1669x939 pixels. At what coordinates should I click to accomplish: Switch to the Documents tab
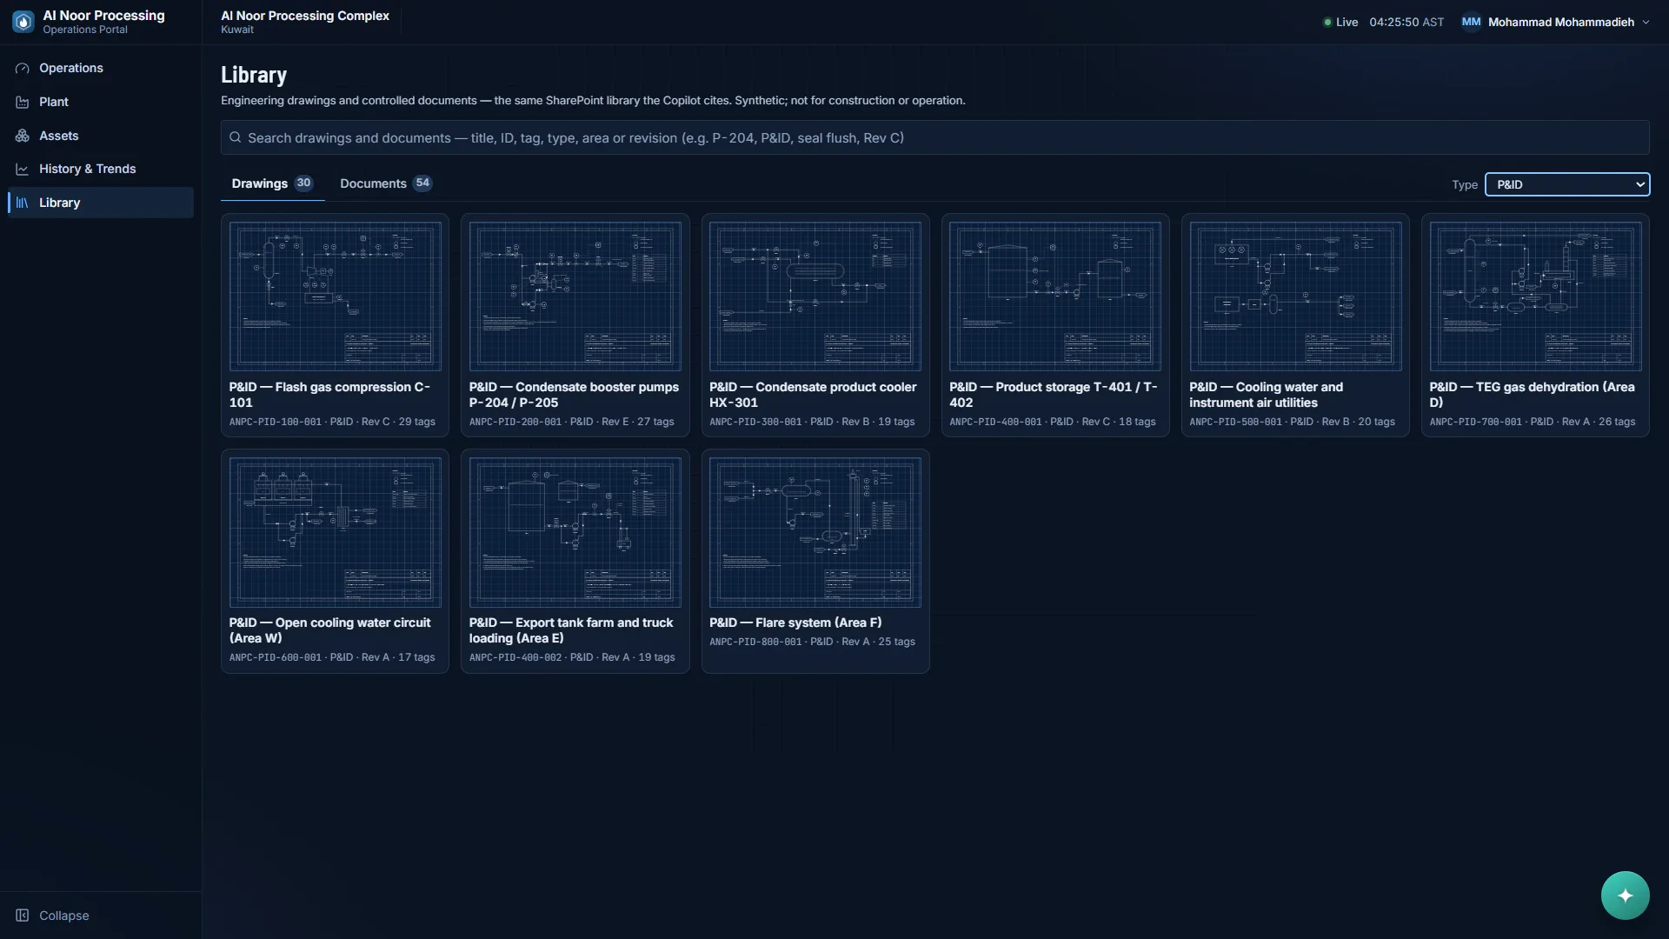coord(385,183)
